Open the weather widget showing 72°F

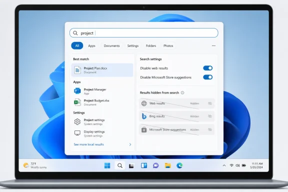tap(35, 165)
